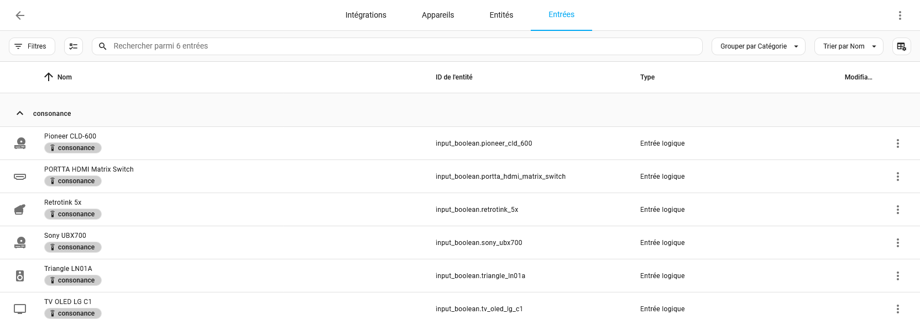
Task: Click entity ID input_boolean.retrotink_5x
Action: click(x=477, y=210)
